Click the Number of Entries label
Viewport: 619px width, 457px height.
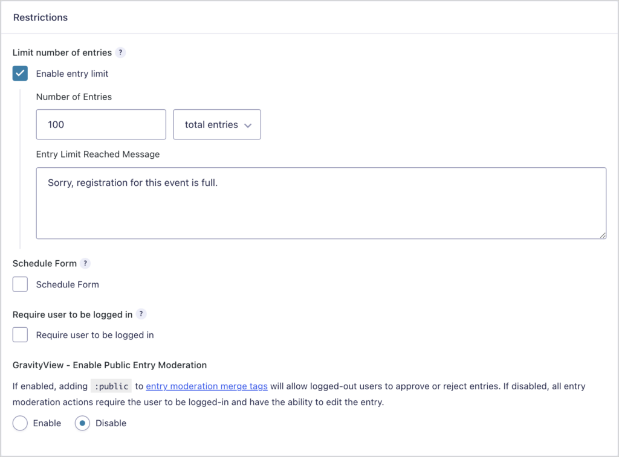74,97
